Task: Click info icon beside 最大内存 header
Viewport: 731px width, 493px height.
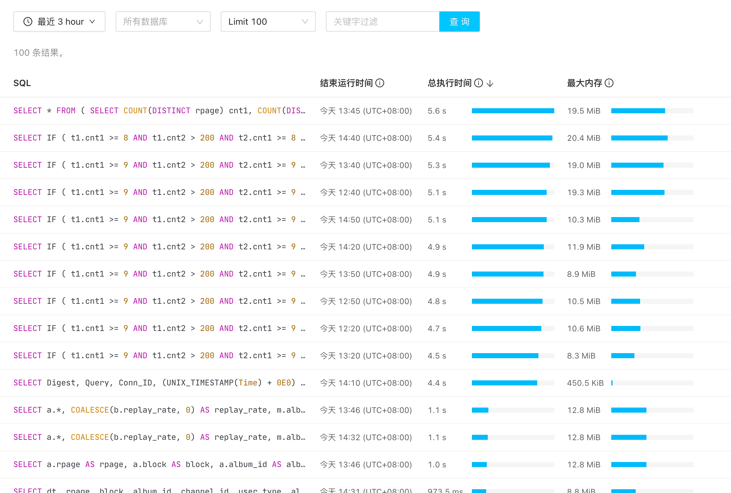Action: tap(609, 83)
